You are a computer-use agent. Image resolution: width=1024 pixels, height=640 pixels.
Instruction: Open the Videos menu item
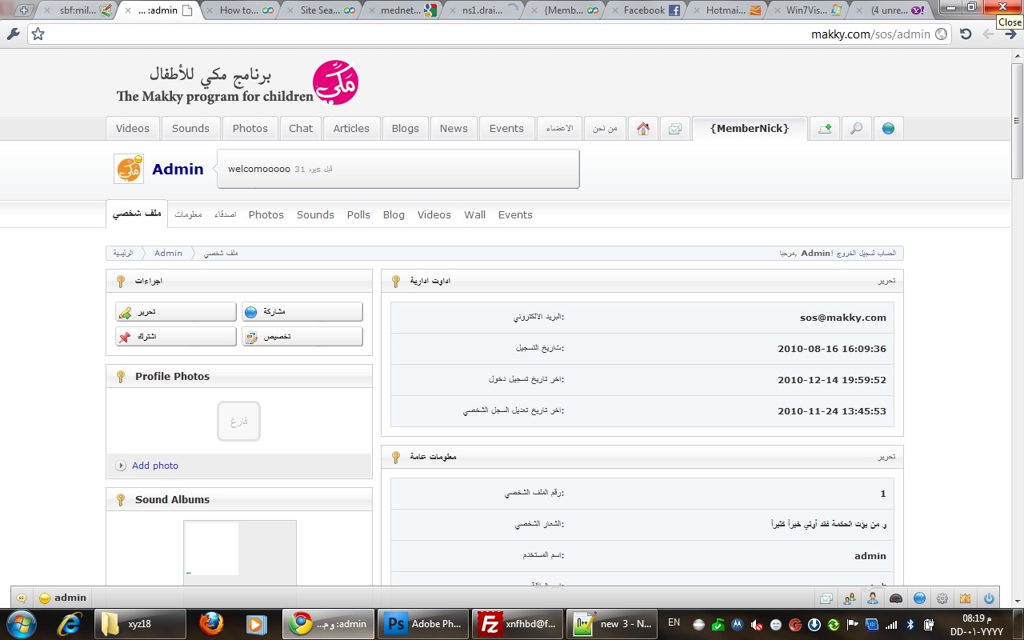133,129
